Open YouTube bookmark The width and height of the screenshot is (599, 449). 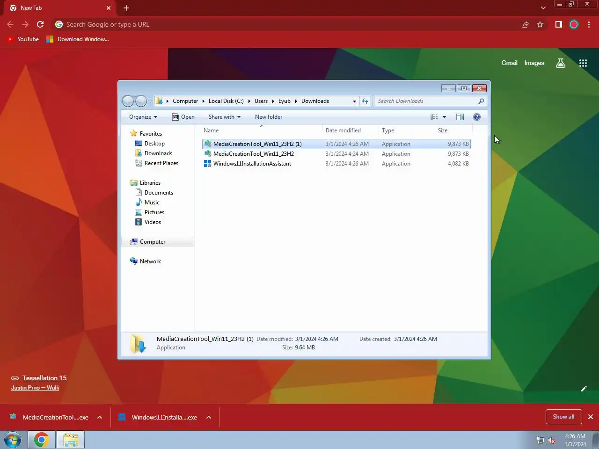pos(23,39)
